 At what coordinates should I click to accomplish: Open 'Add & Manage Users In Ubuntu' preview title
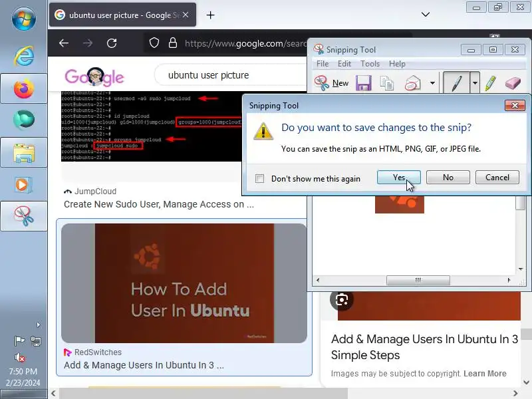[424, 346]
